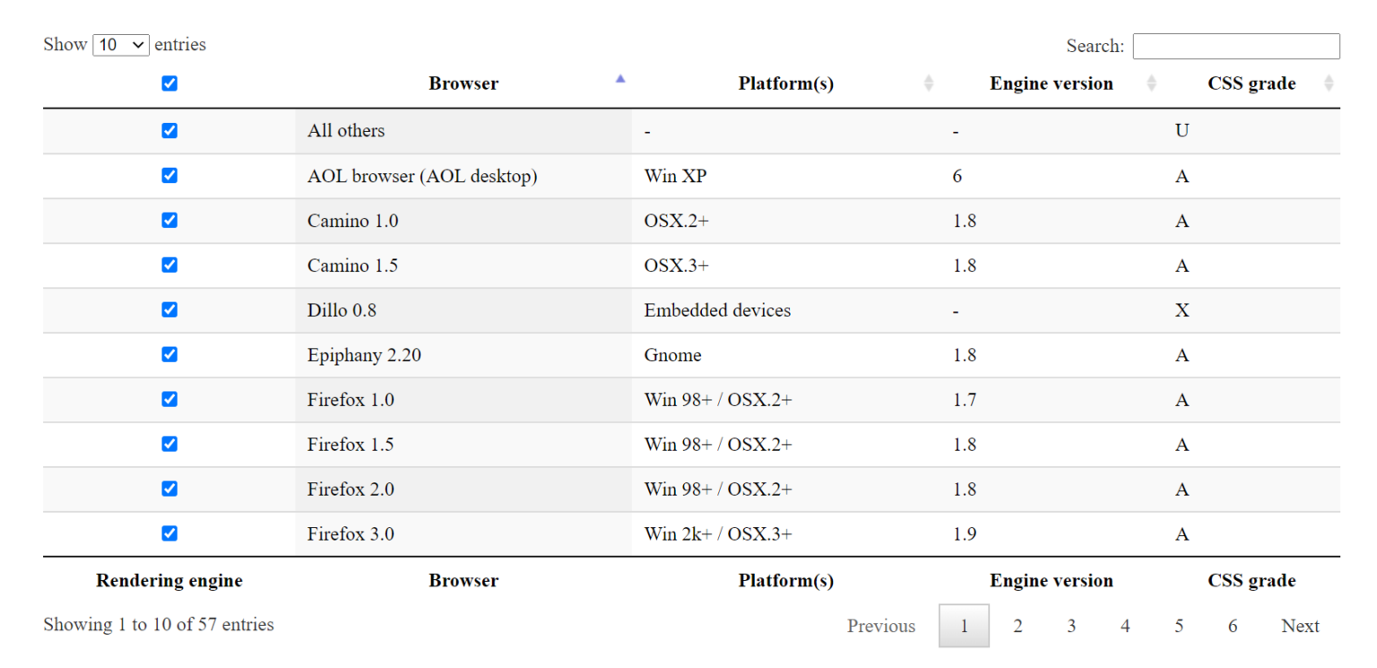
Task: Uncheck the AOL browser row checkbox
Action: point(169,176)
